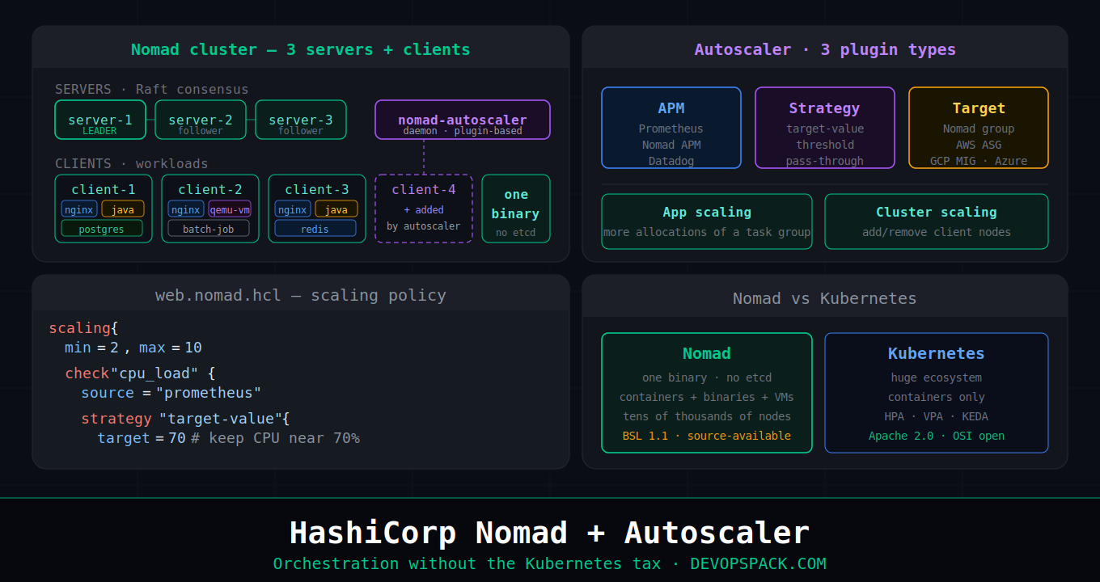Click 'containers + binaries + VMs' line
The image size is (1100, 582).
point(707,397)
